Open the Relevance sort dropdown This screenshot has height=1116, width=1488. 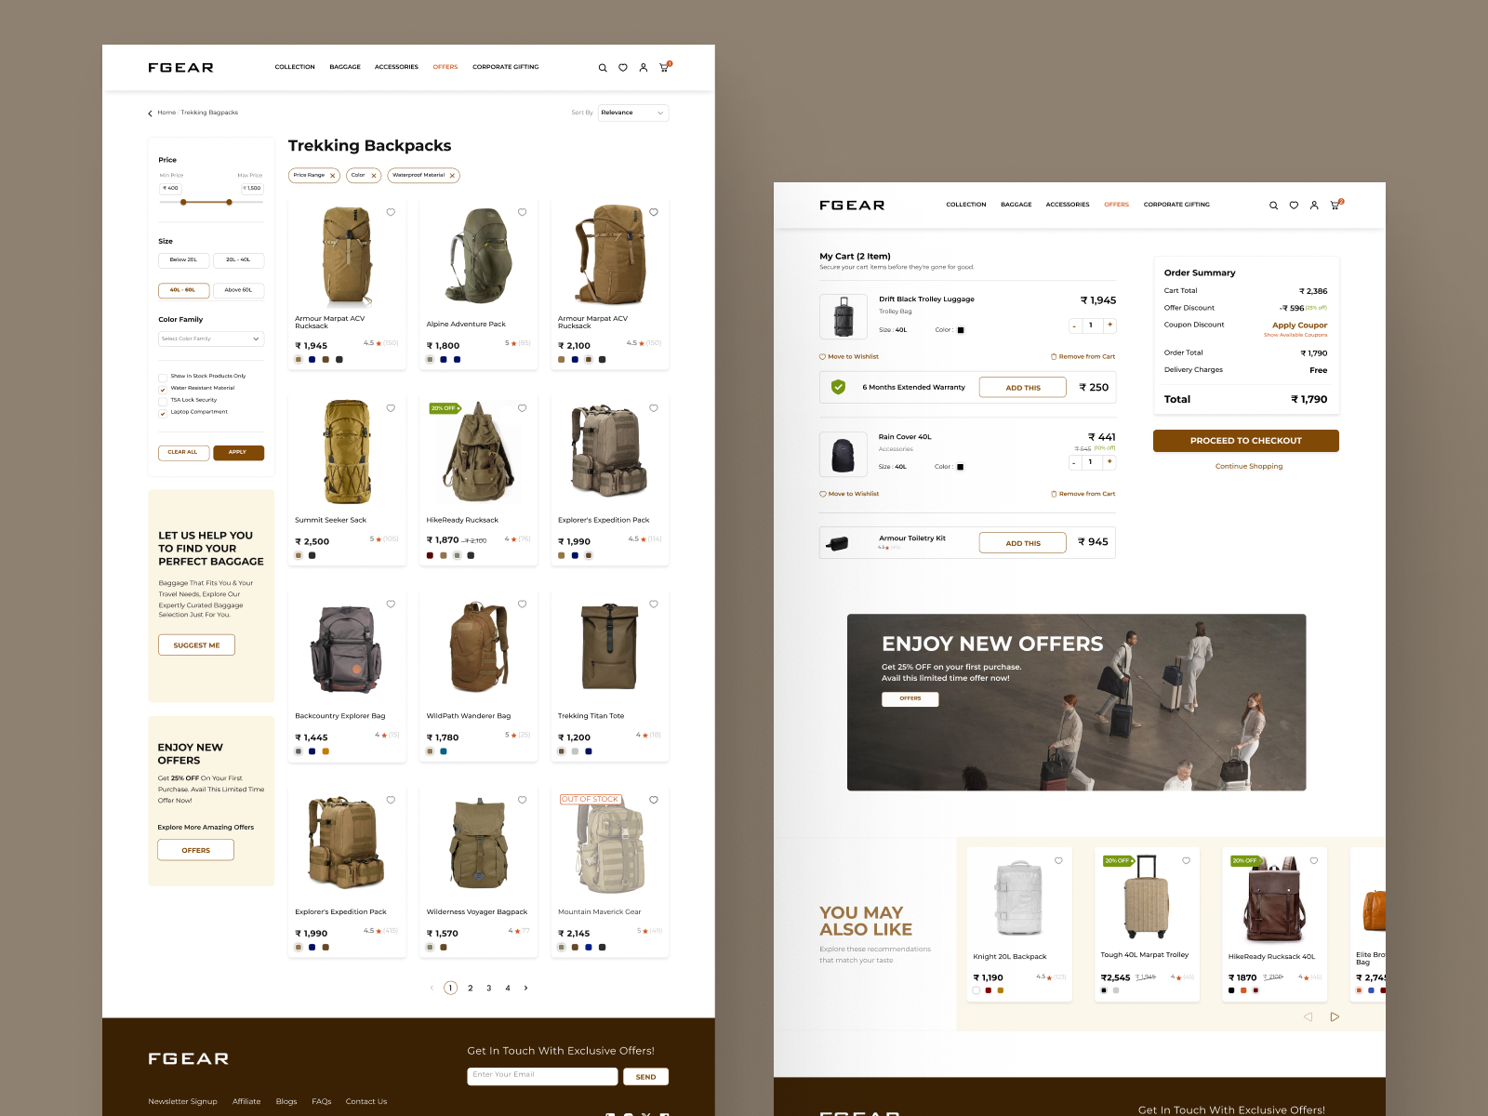click(x=632, y=113)
